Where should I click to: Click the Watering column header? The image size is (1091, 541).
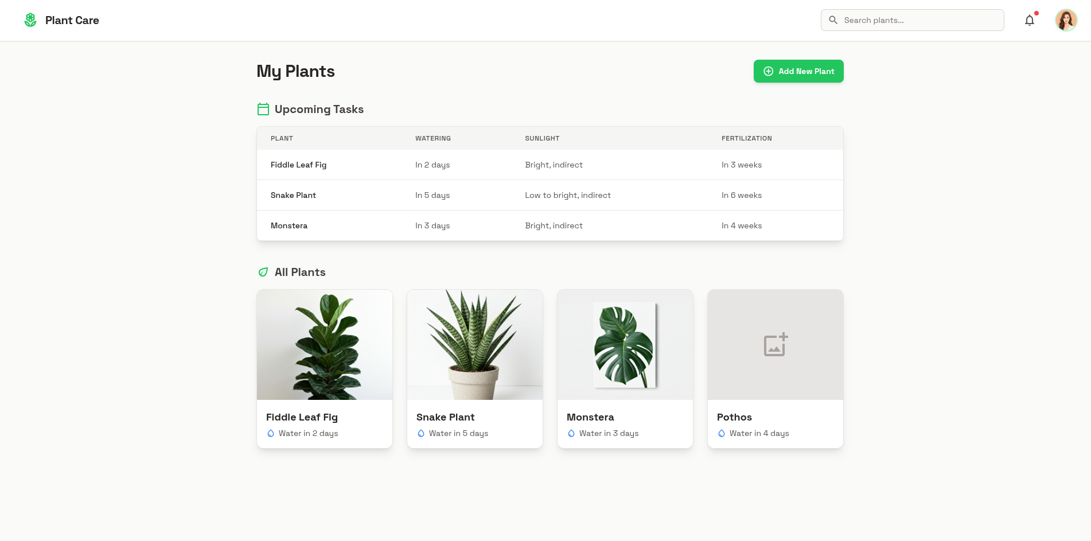[x=433, y=138]
